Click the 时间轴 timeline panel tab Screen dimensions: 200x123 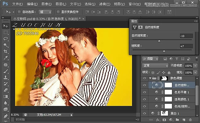[20, 120]
